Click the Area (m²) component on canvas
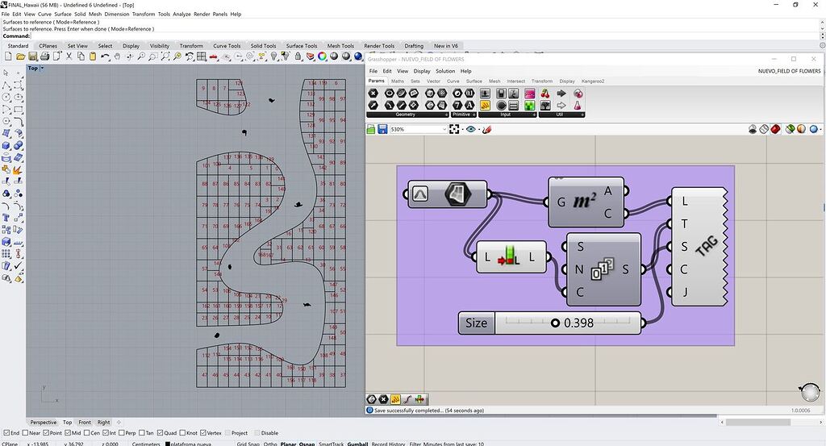Image resolution: width=826 pixels, height=446 pixels. click(x=584, y=202)
